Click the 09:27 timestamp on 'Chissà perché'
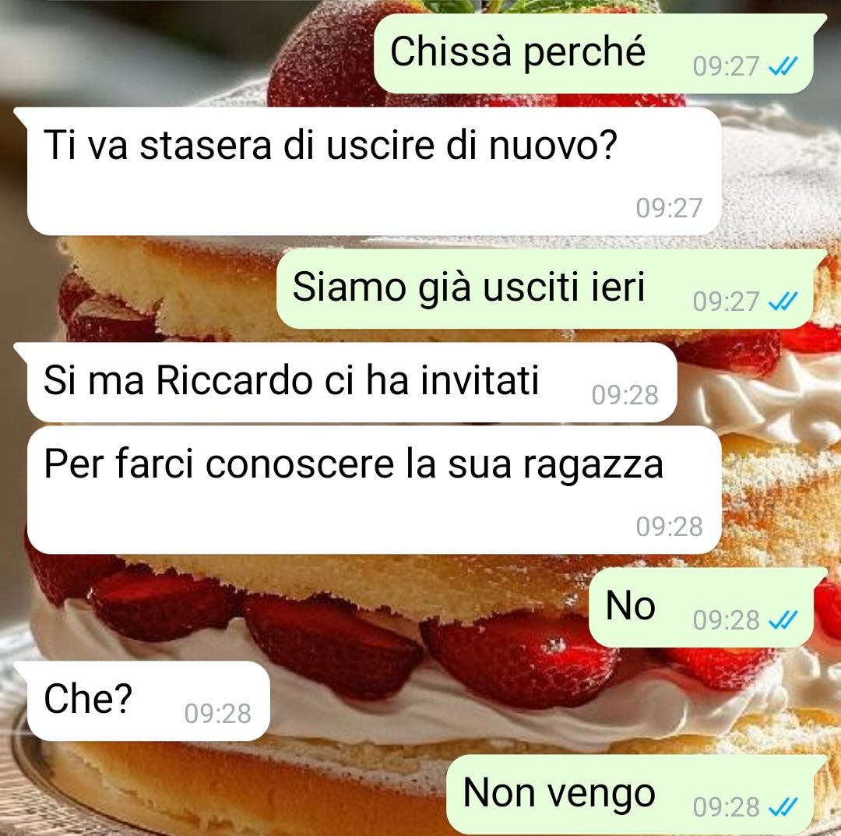The height and width of the screenshot is (836, 841). pos(726,66)
